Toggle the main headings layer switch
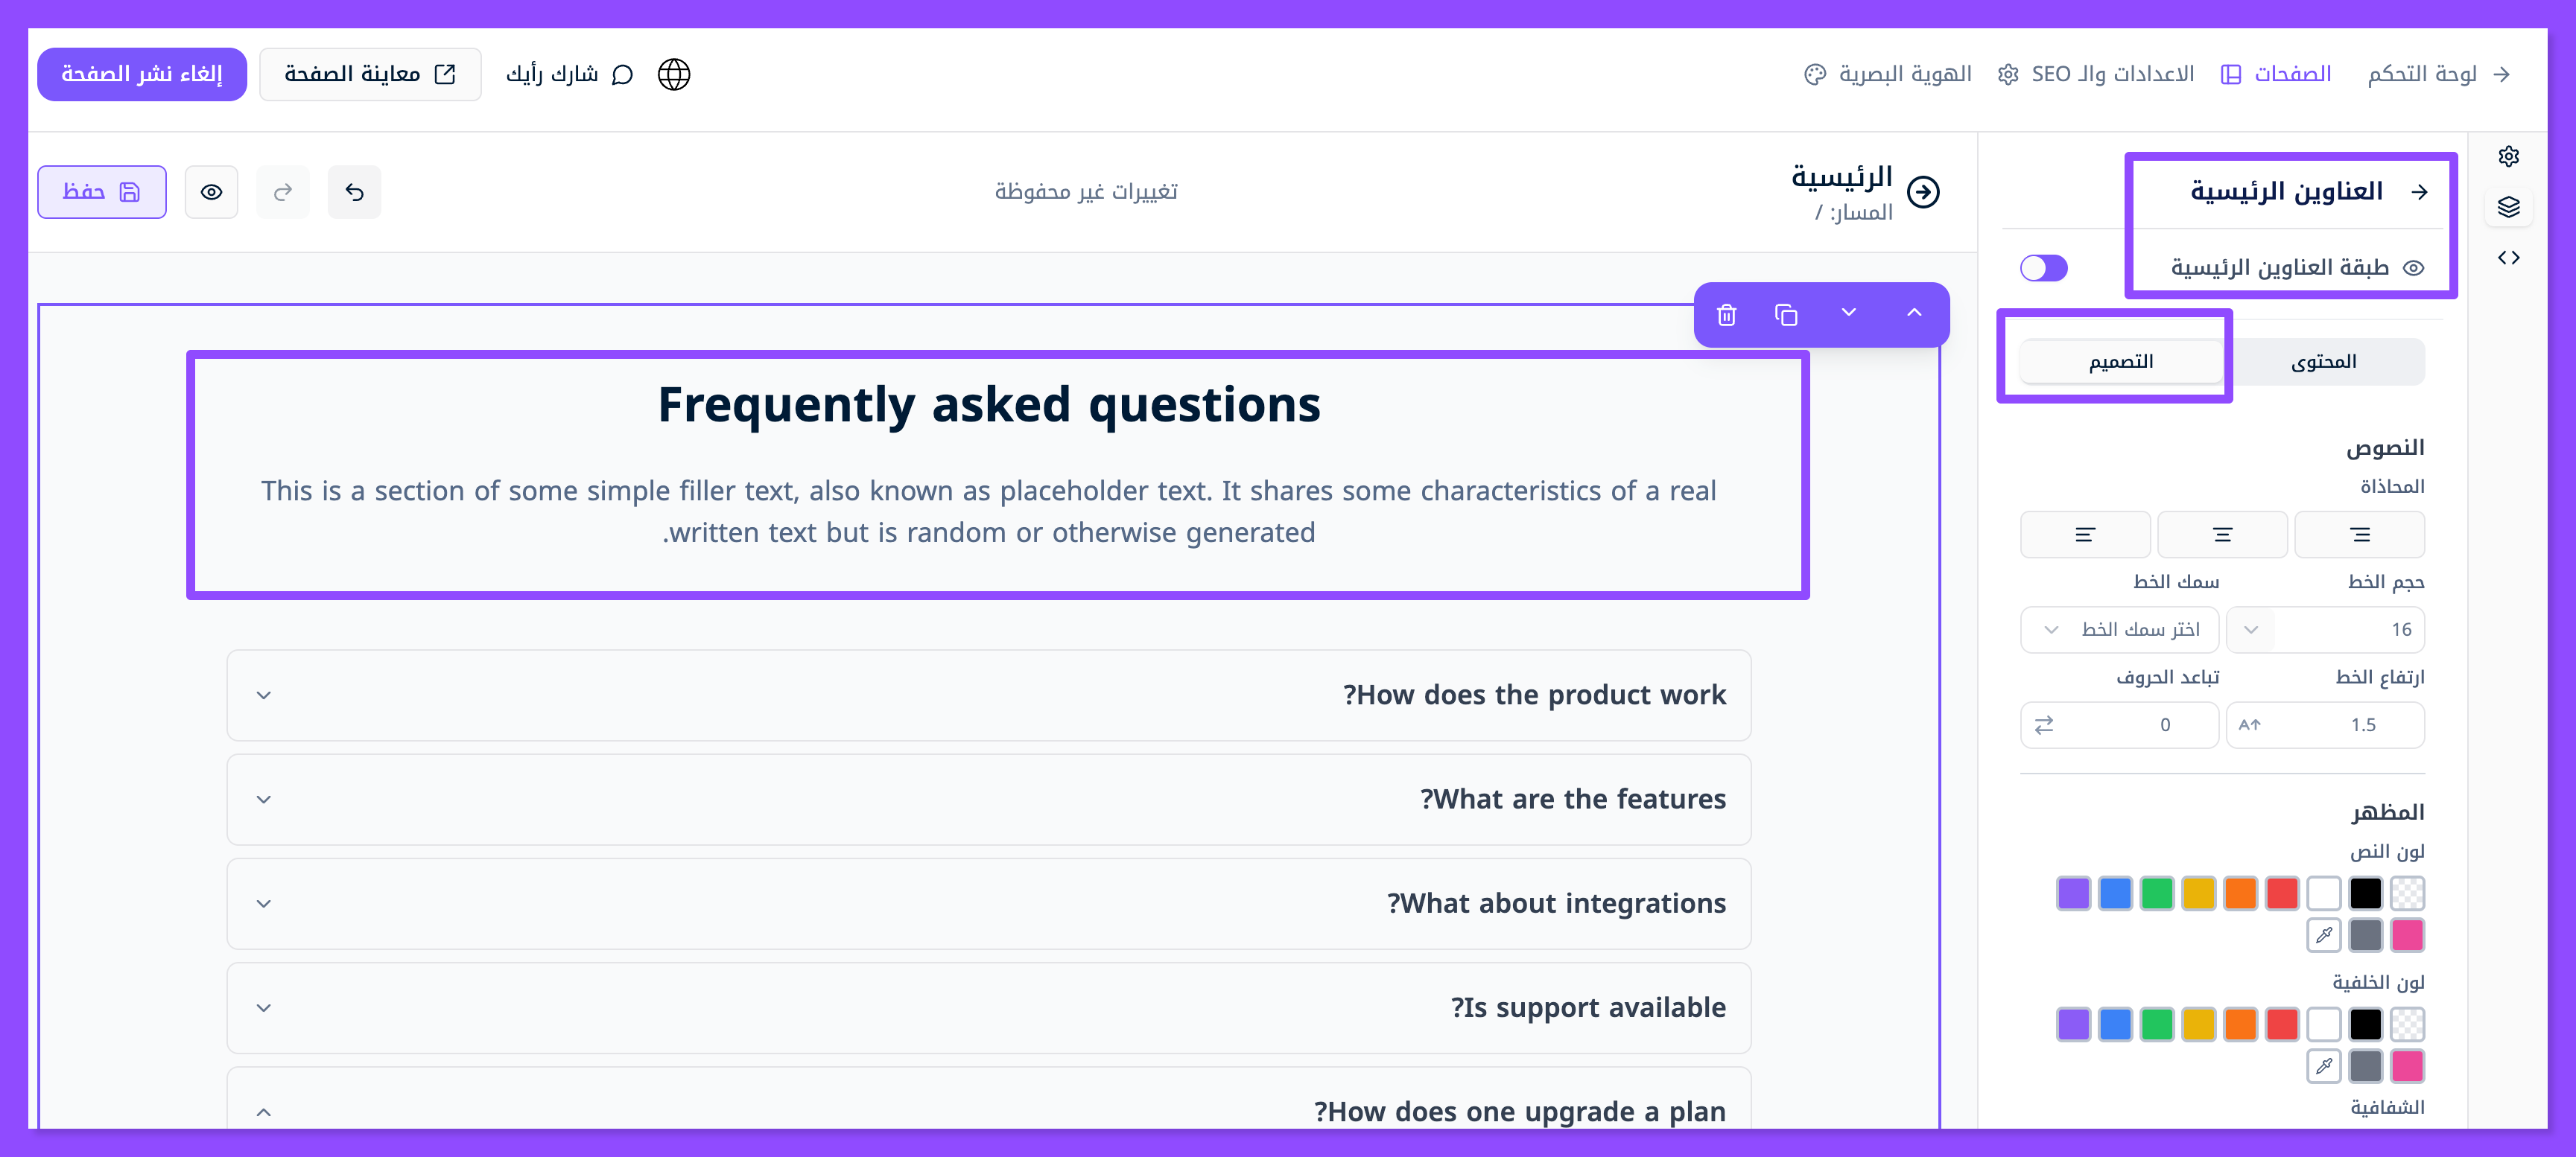 (x=2043, y=268)
